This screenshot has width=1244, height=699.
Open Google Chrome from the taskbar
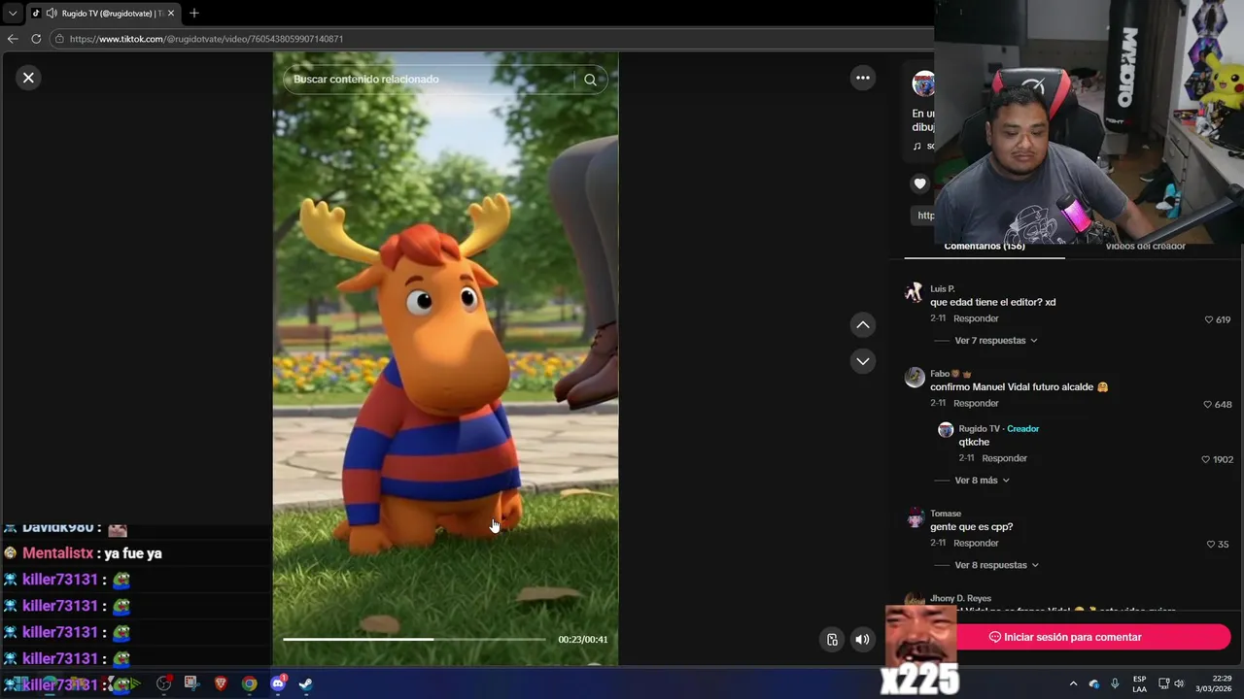click(x=250, y=683)
